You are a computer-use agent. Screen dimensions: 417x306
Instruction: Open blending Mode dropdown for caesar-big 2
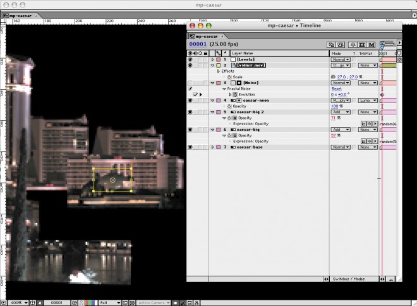tap(341, 112)
